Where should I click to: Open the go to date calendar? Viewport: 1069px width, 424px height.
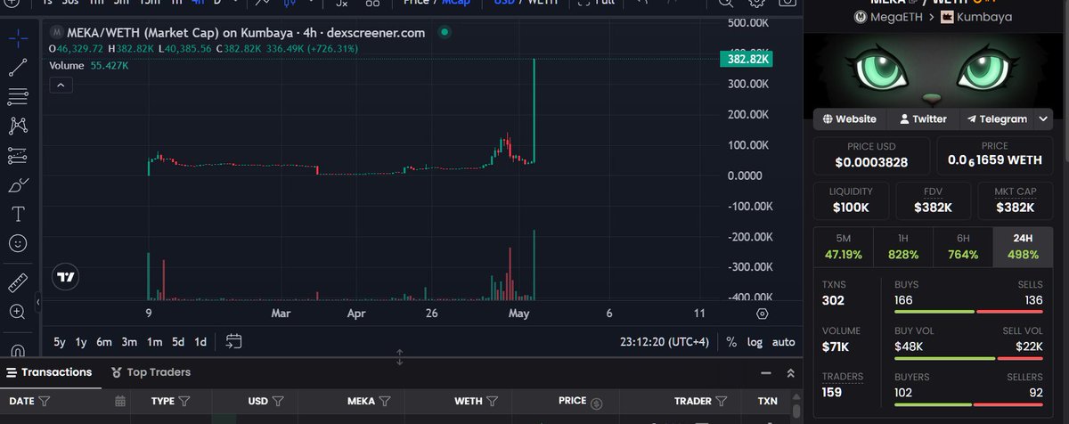(x=234, y=341)
